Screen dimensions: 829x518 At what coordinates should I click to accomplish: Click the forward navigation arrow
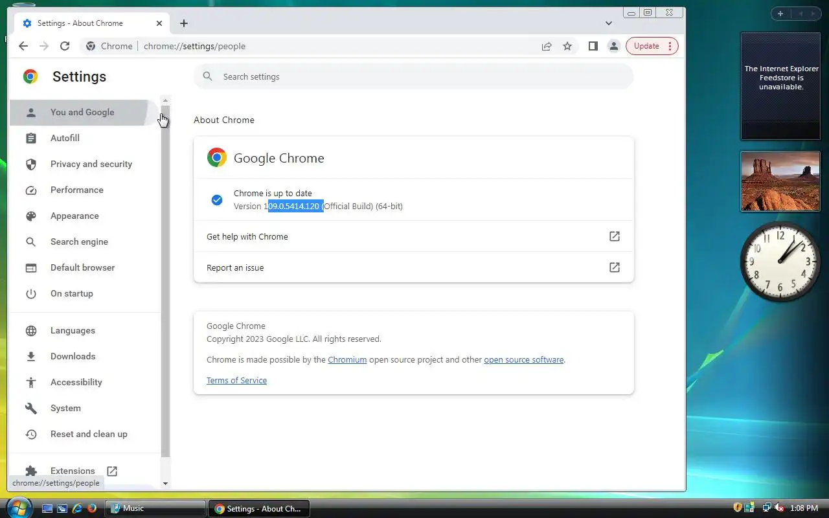[44, 46]
